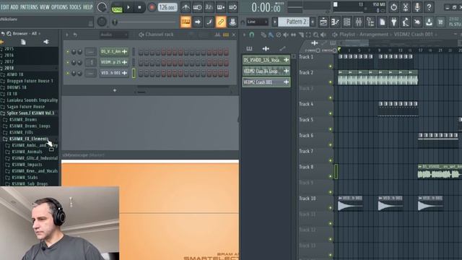Open the audio export download icon

coord(429,22)
